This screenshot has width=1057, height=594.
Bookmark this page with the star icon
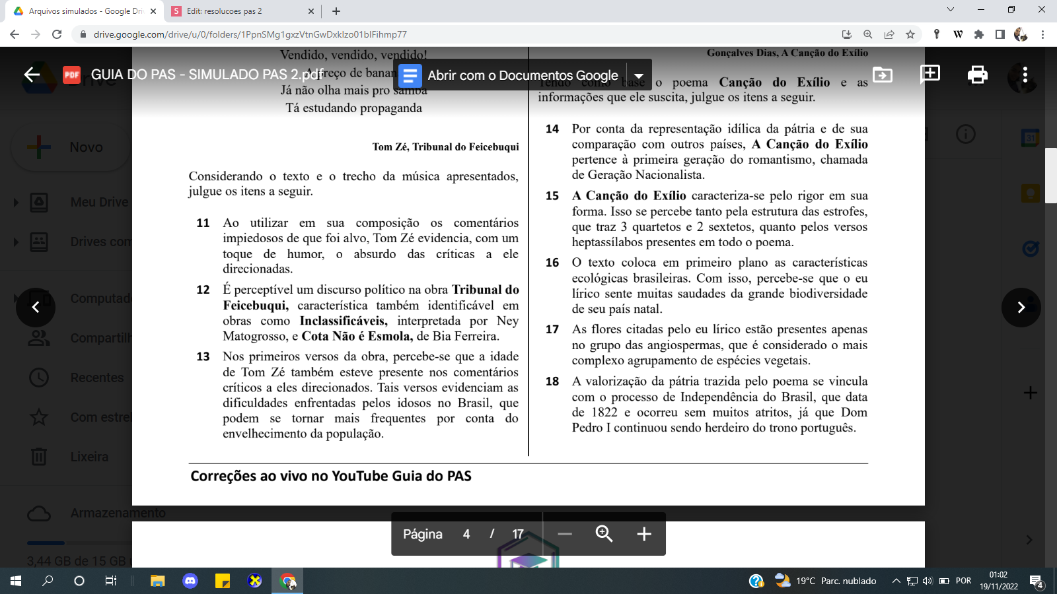click(x=910, y=34)
